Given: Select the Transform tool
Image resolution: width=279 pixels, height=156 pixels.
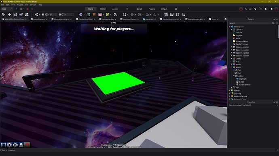Looking at the screenshot, I should point(27,15).
